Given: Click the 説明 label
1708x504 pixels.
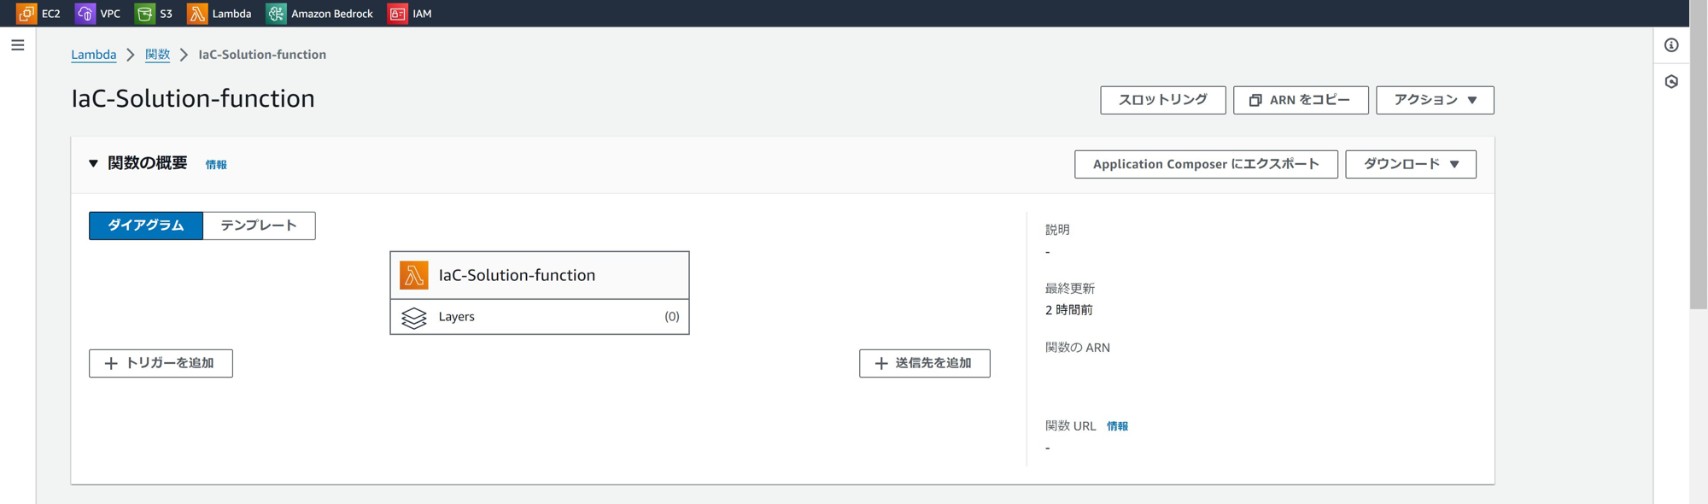Looking at the screenshot, I should pos(1057,230).
